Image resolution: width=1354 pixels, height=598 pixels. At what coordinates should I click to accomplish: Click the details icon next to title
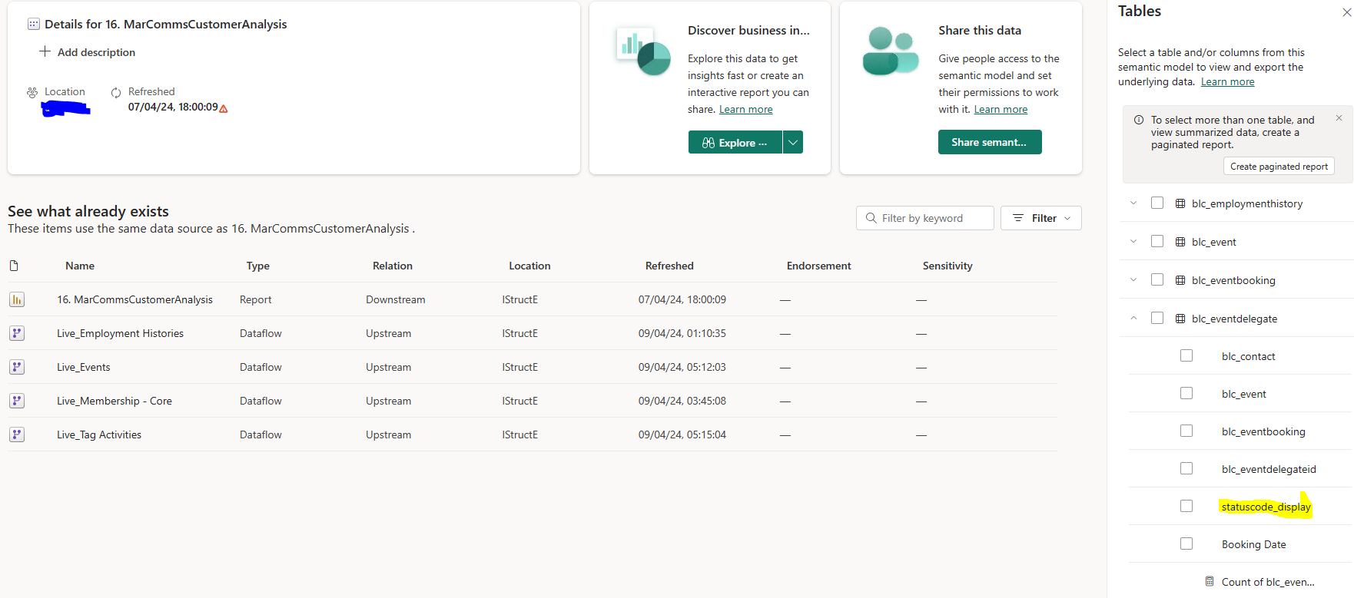point(33,24)
